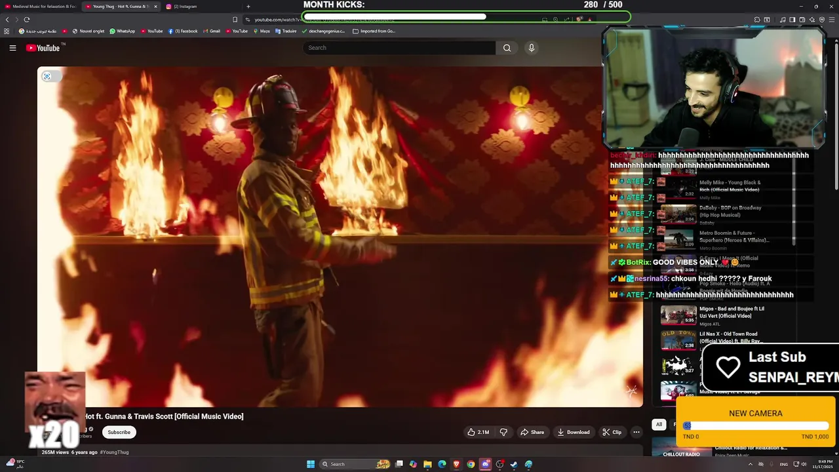Go back in browser history

point(7,20)
